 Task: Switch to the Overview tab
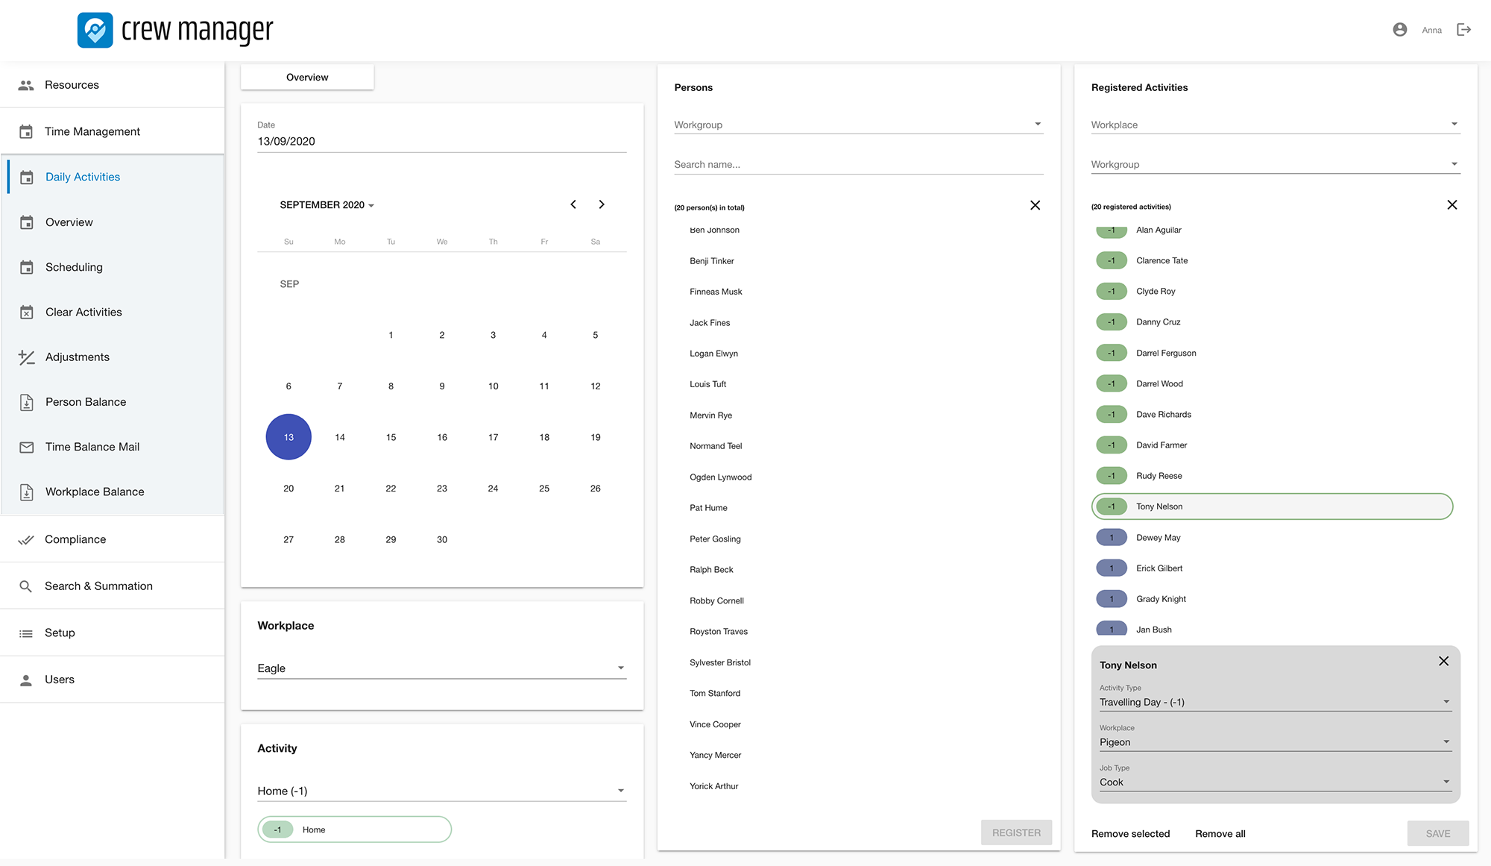[307, 78]
